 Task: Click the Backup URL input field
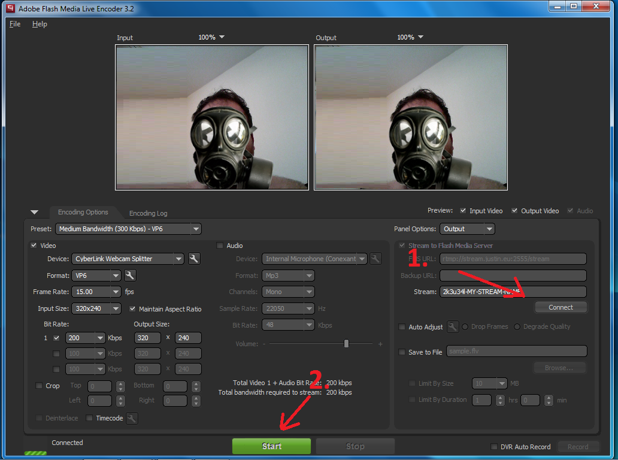tap(513, 276)
